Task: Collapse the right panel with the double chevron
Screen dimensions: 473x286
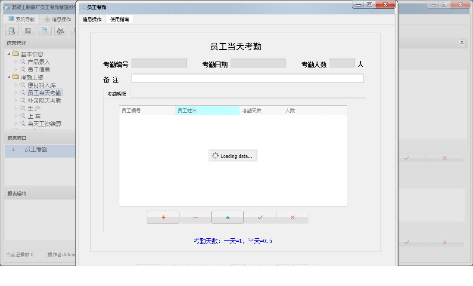Action: pyautogui.click(x=462, y=43)
